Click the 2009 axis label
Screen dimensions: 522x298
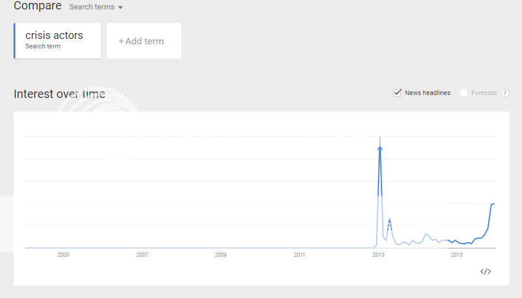[221, 255]
